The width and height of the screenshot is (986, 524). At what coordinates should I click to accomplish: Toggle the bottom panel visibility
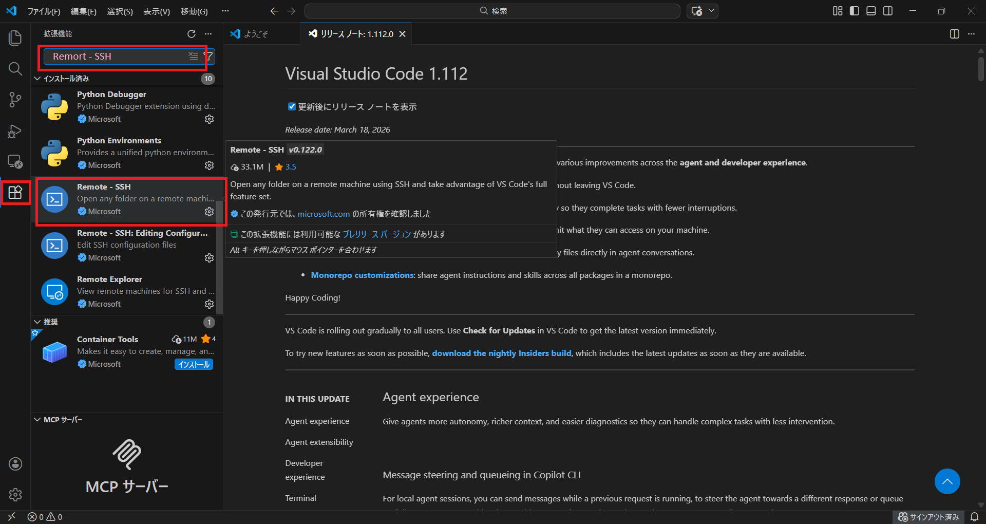871,11
